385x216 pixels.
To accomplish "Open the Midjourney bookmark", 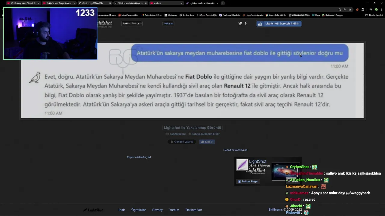I will pyautogui.click(x=171, y=15).
